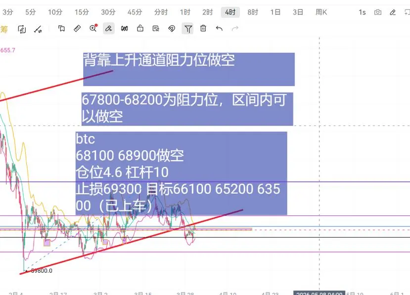The image size is (410, 295).
Task: Click the 655.7 indicator value text
Action: 7,50
